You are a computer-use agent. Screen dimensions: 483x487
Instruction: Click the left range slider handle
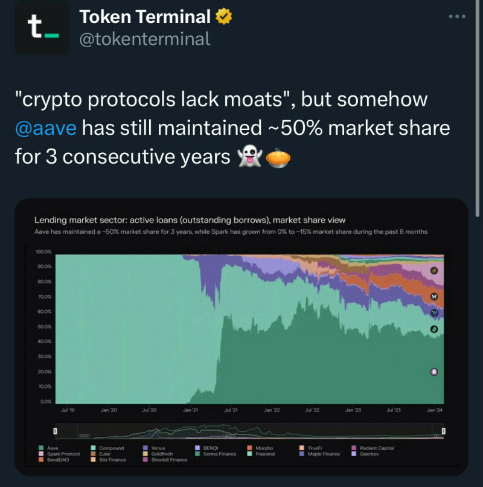coord(55,431)
